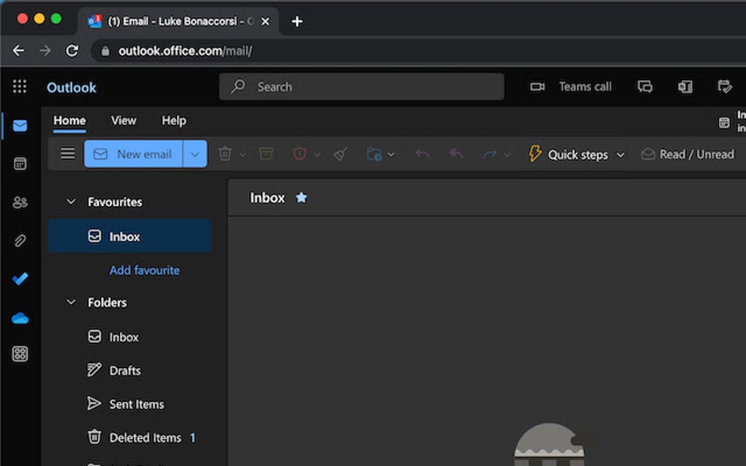The width and height of the screenshot is (746, 466).
Task: Unfavourite the Inbox by clicking its star
Action: tap(301, 197)
